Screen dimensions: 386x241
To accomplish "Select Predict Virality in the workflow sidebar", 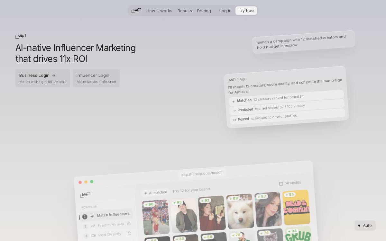I will pyautogui.click(x=106, y=225).
